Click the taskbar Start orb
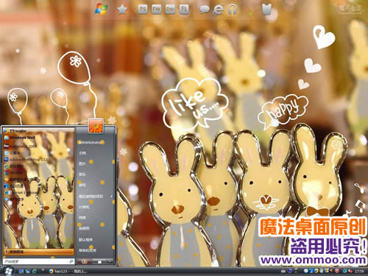 click(8, 271)
